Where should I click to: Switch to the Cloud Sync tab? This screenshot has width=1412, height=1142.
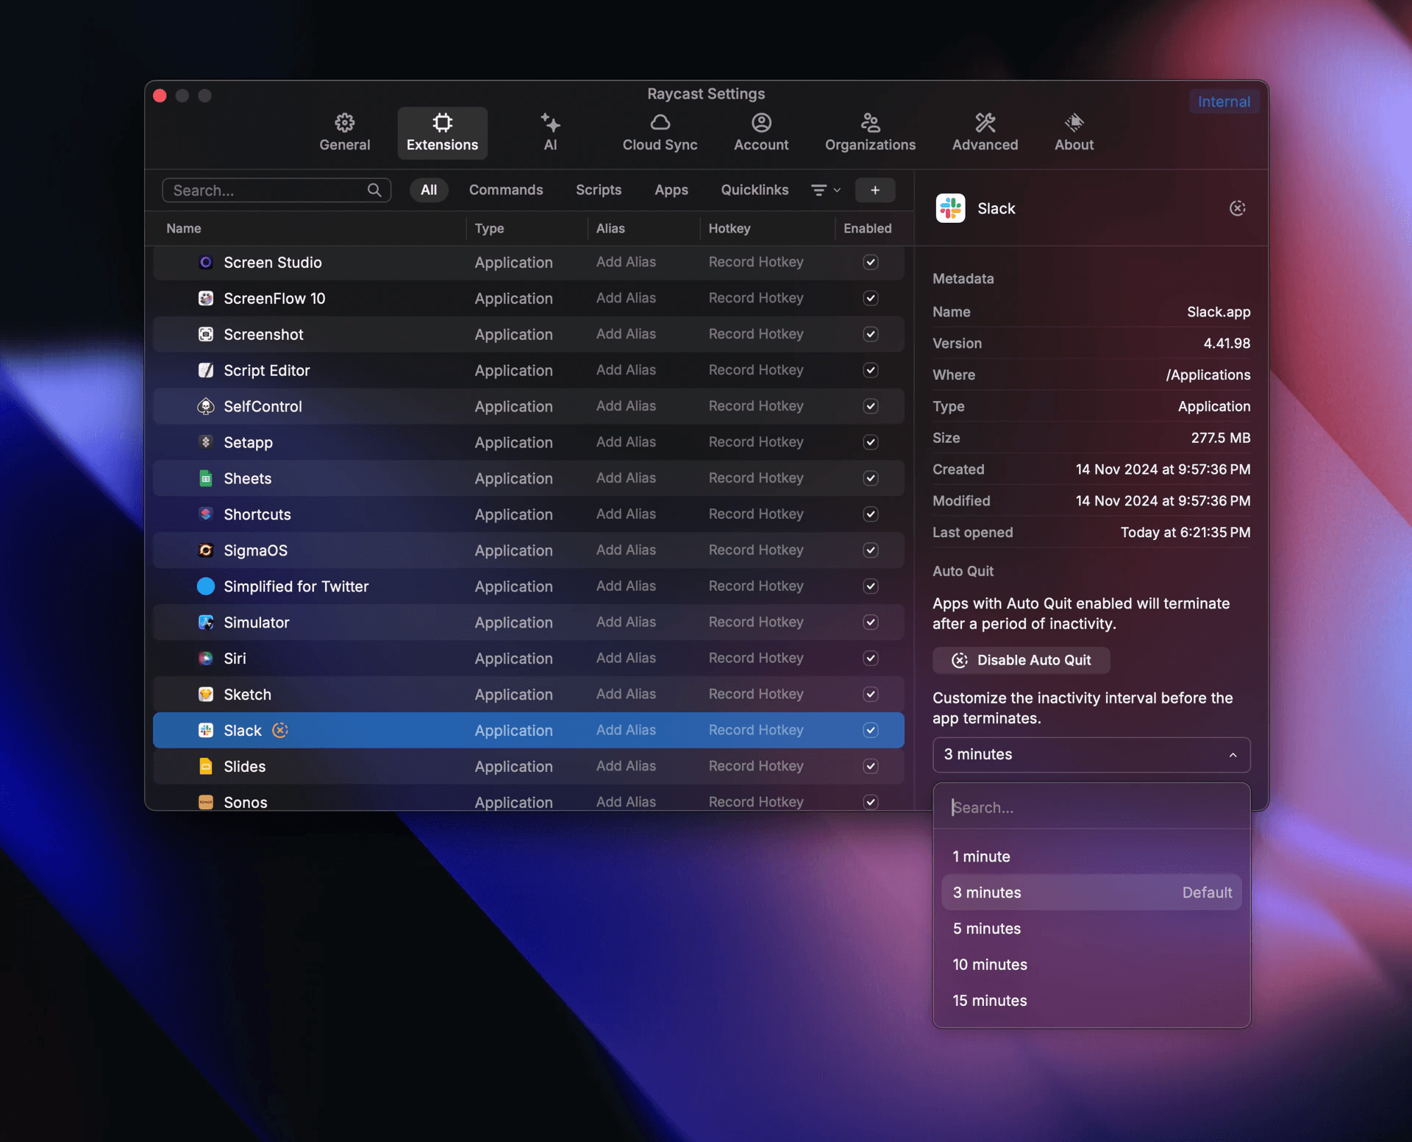[x=660, y=132]
